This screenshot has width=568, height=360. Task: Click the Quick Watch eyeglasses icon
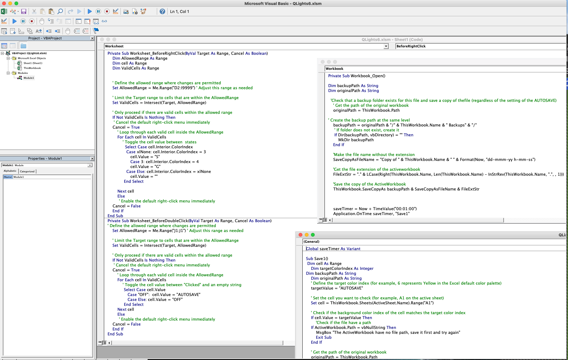(104, 21)
